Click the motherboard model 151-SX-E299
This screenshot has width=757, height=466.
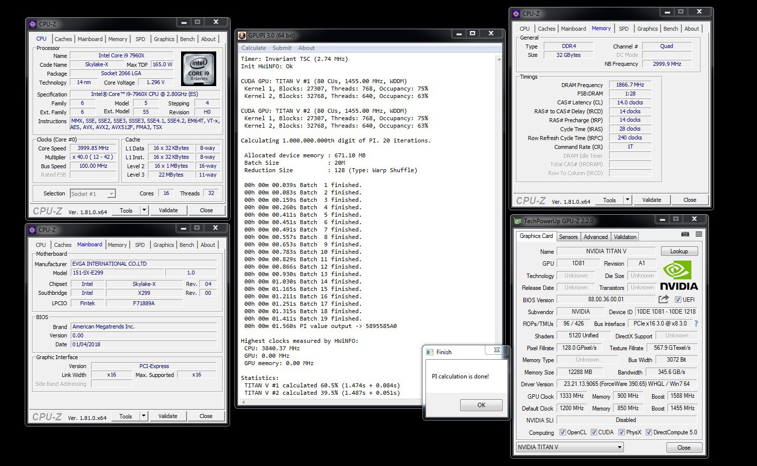(117, 273)
